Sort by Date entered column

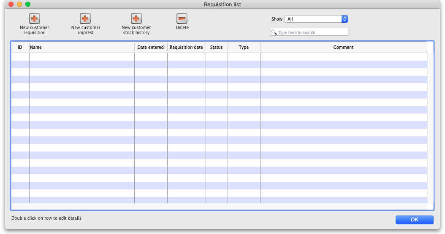pyautogui.click(x=151, y=47)
